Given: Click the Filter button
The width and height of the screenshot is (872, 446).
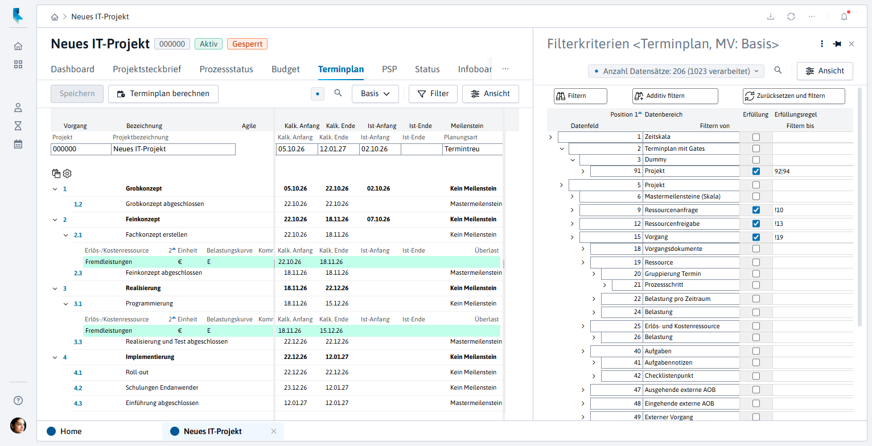Looking at the screenshot, I should click(433, 94).
